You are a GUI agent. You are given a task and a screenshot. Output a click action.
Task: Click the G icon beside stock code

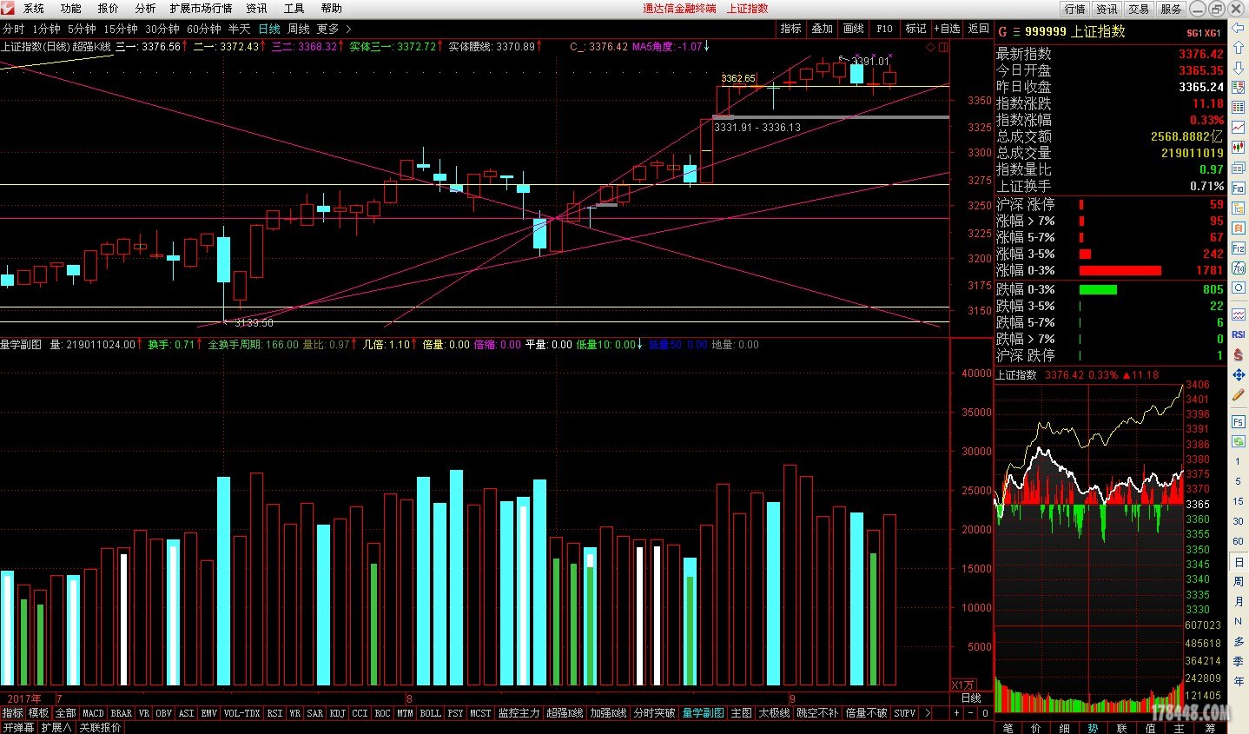1002,31
